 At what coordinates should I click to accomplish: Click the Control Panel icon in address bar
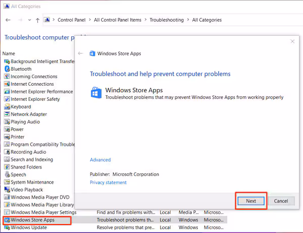point(47,20)
